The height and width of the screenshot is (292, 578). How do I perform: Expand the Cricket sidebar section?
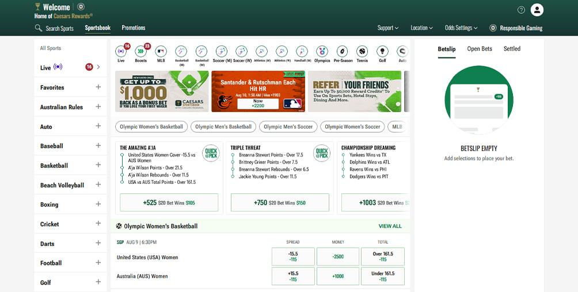98,224
